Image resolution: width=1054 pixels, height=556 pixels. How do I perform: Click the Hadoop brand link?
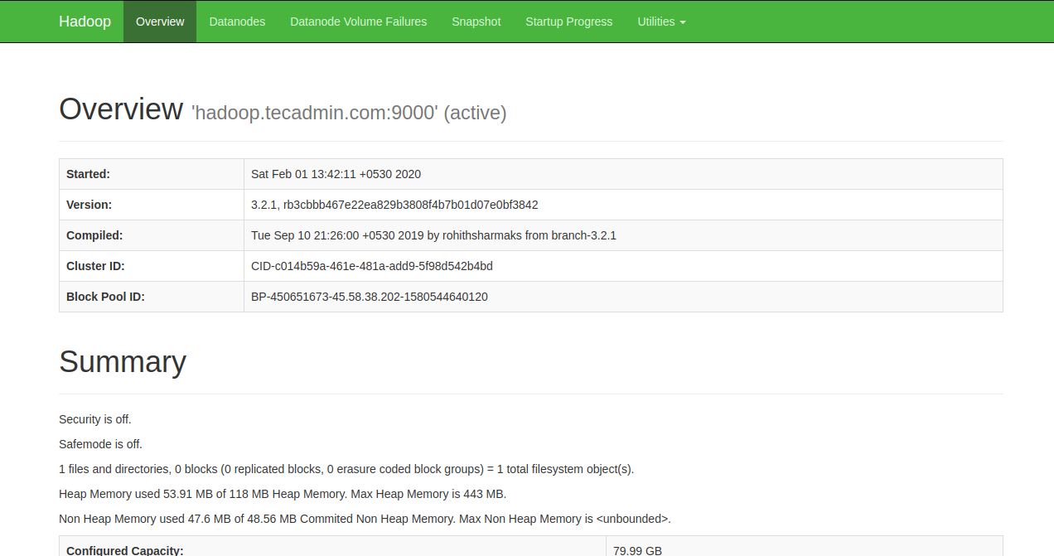click(x=85, y=22)
